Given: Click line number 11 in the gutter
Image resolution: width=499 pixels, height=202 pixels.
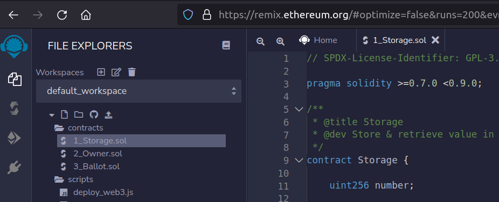Looking at the screenshot, I should pos(283,186).
